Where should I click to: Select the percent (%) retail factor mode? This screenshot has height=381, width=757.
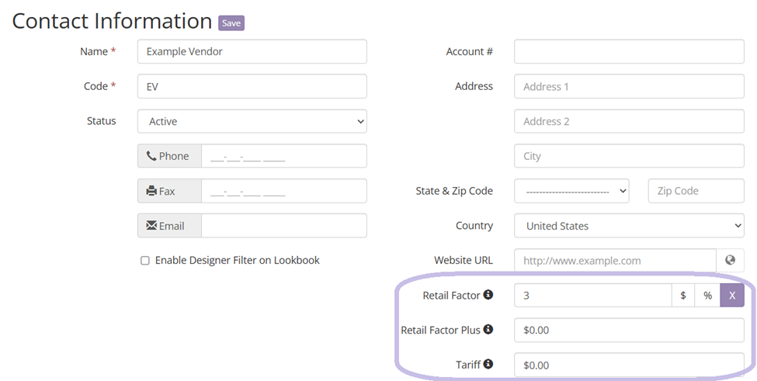(x=707, y=296)
